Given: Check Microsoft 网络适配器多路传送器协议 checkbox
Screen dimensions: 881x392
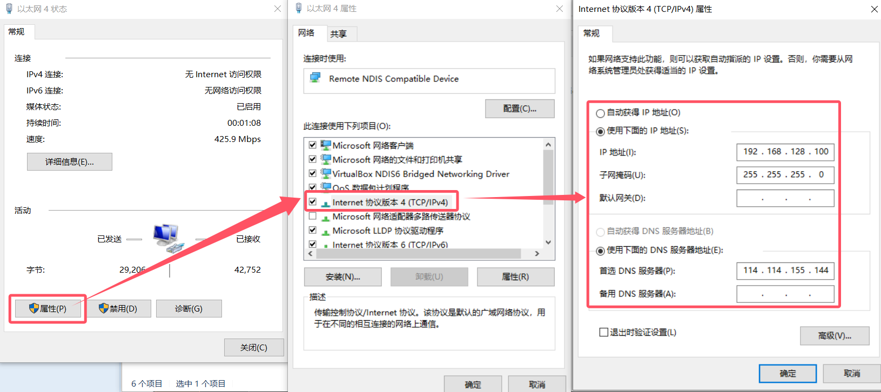Looking at the screenshot, I should click(x=312, y=216).
